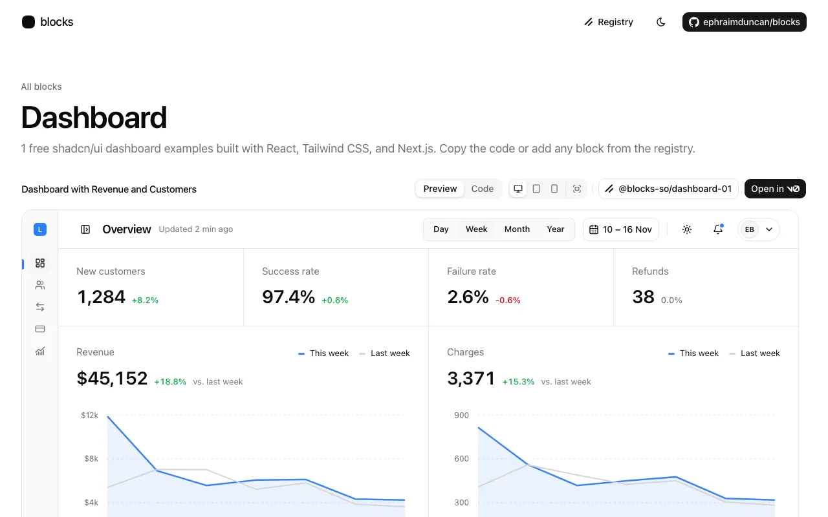Select the Week range tab
Screen dimensions: 828x517
[x=477, y=229]
